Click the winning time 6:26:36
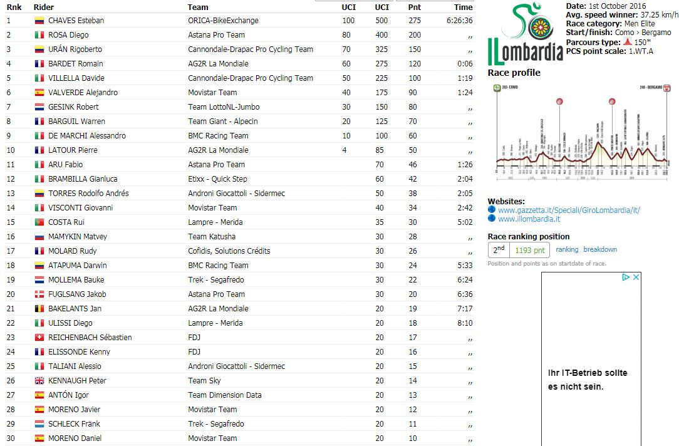 point(459,20)
